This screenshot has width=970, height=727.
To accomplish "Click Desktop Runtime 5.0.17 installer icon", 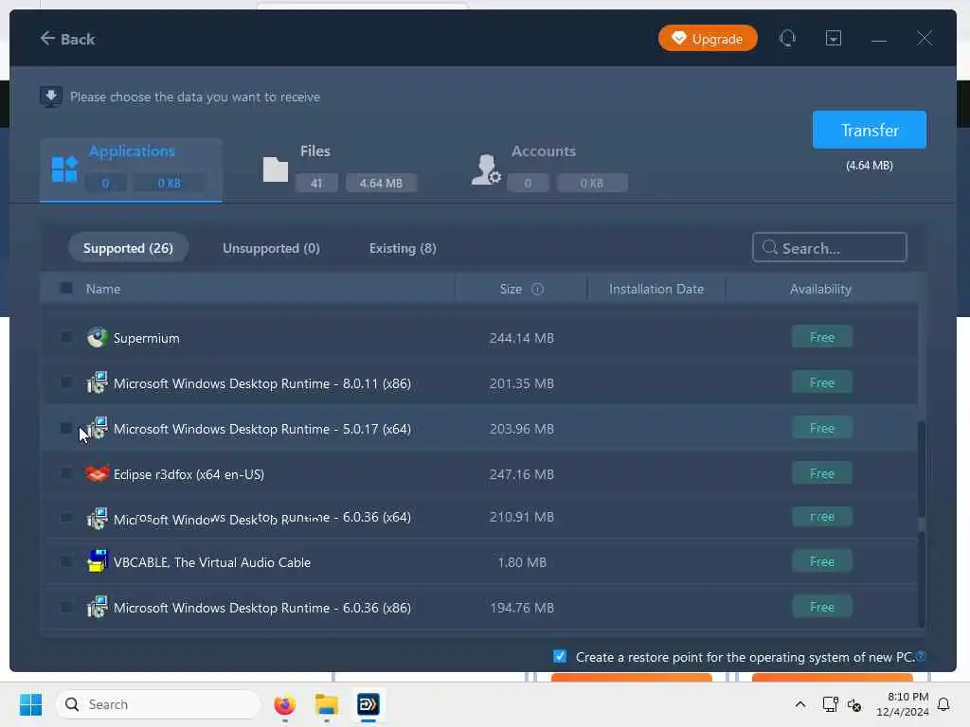I will [x=98, y=429].
